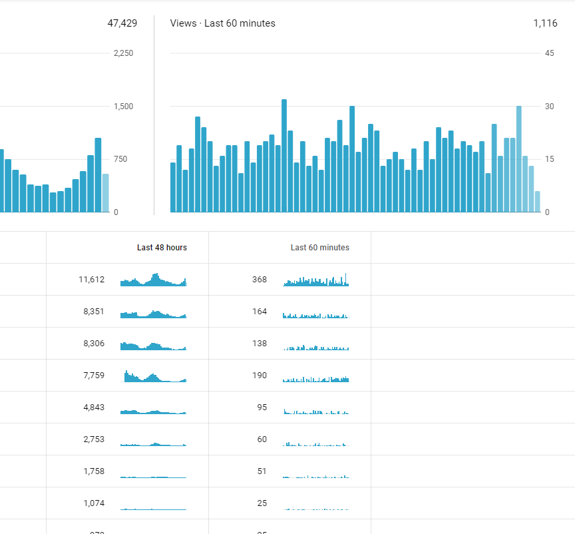
Task: Click the 15 axis label on 60-minute chart
Action: 549,159
